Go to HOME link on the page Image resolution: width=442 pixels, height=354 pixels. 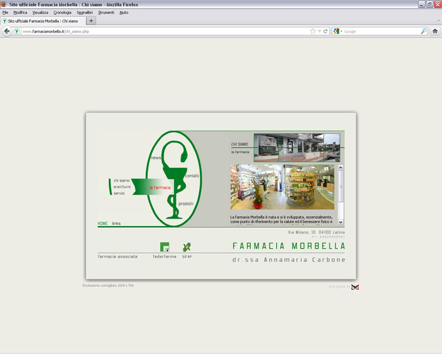103,223
